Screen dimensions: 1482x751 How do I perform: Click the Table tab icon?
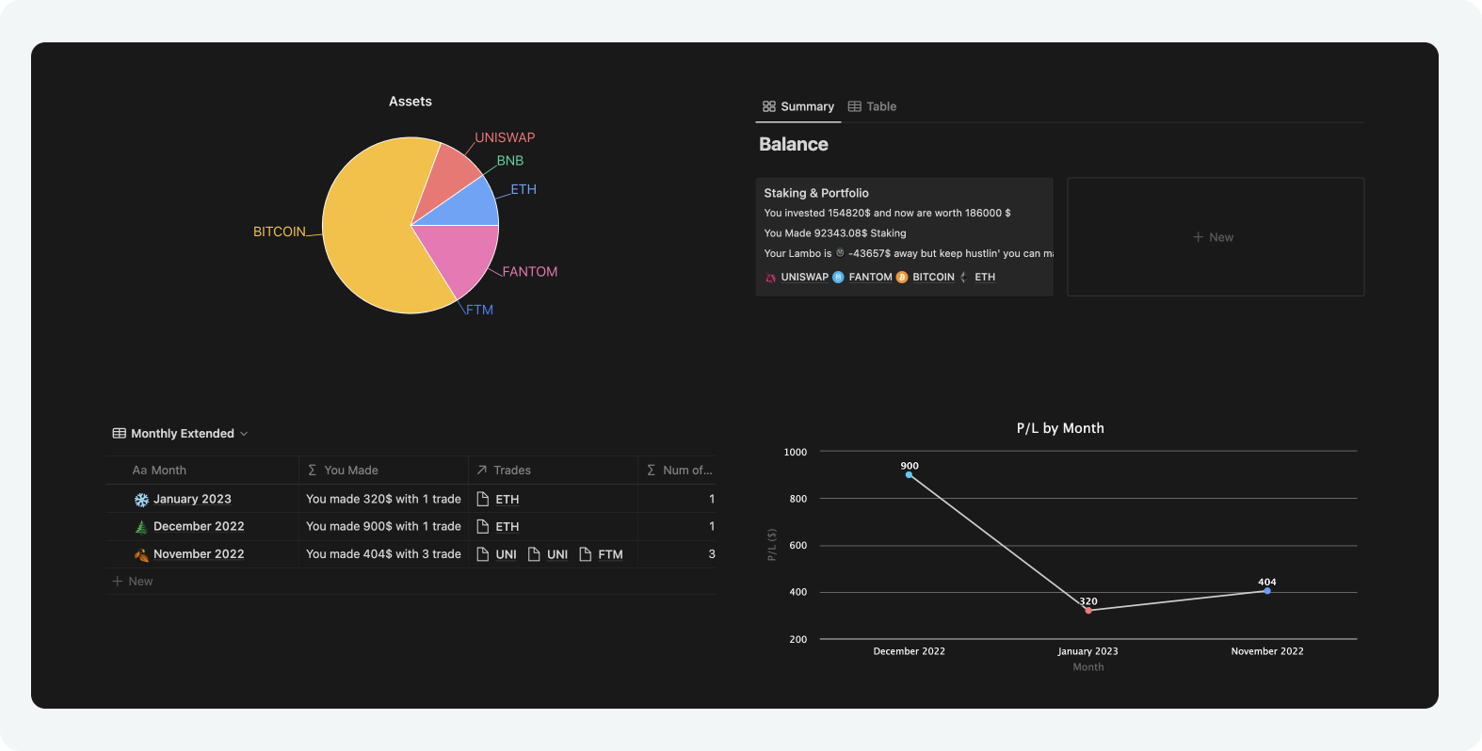(854, 106)
